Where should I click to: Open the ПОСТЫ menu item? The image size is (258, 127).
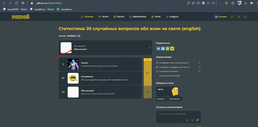[119, 17]
